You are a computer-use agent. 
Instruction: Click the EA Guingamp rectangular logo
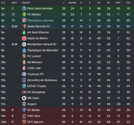24,92
